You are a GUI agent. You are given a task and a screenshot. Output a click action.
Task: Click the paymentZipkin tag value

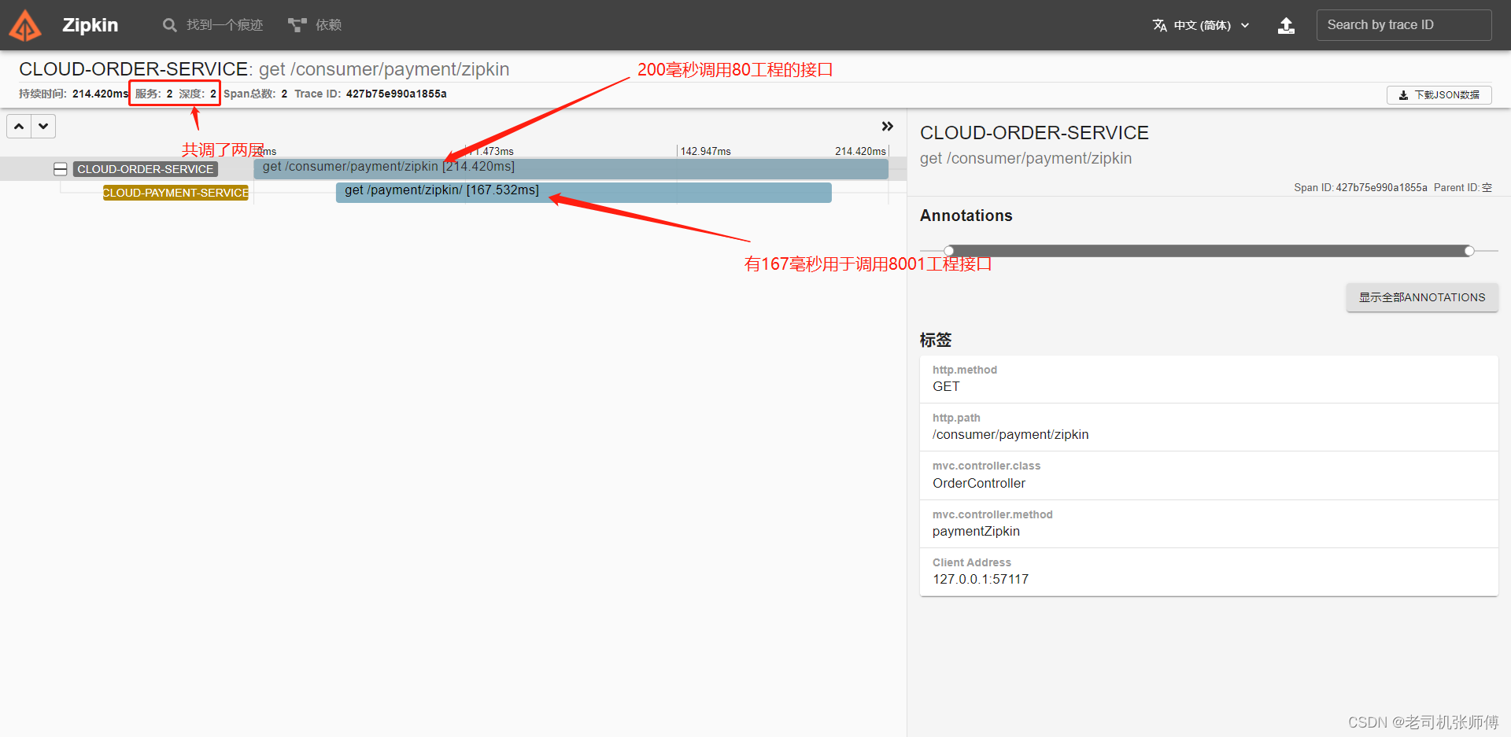click(976, 532)
